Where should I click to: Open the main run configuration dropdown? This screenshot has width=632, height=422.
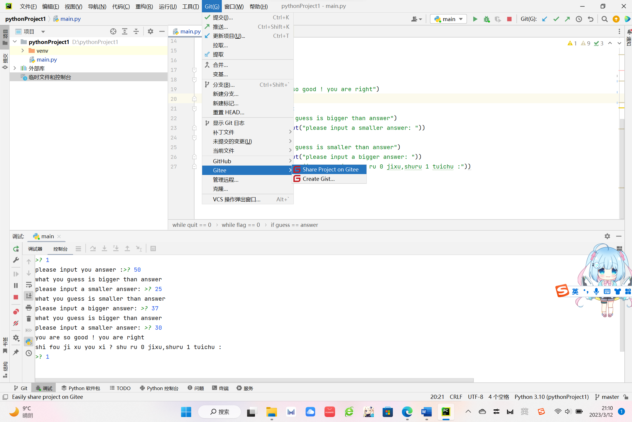coord(448,19)
